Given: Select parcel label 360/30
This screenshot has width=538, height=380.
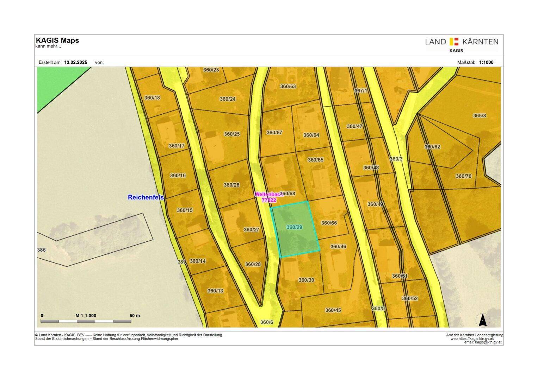Looking at the screenshot, I should click(306, 280).
